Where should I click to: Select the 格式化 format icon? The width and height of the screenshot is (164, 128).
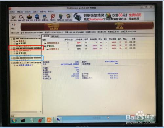[x=53, y=18]
